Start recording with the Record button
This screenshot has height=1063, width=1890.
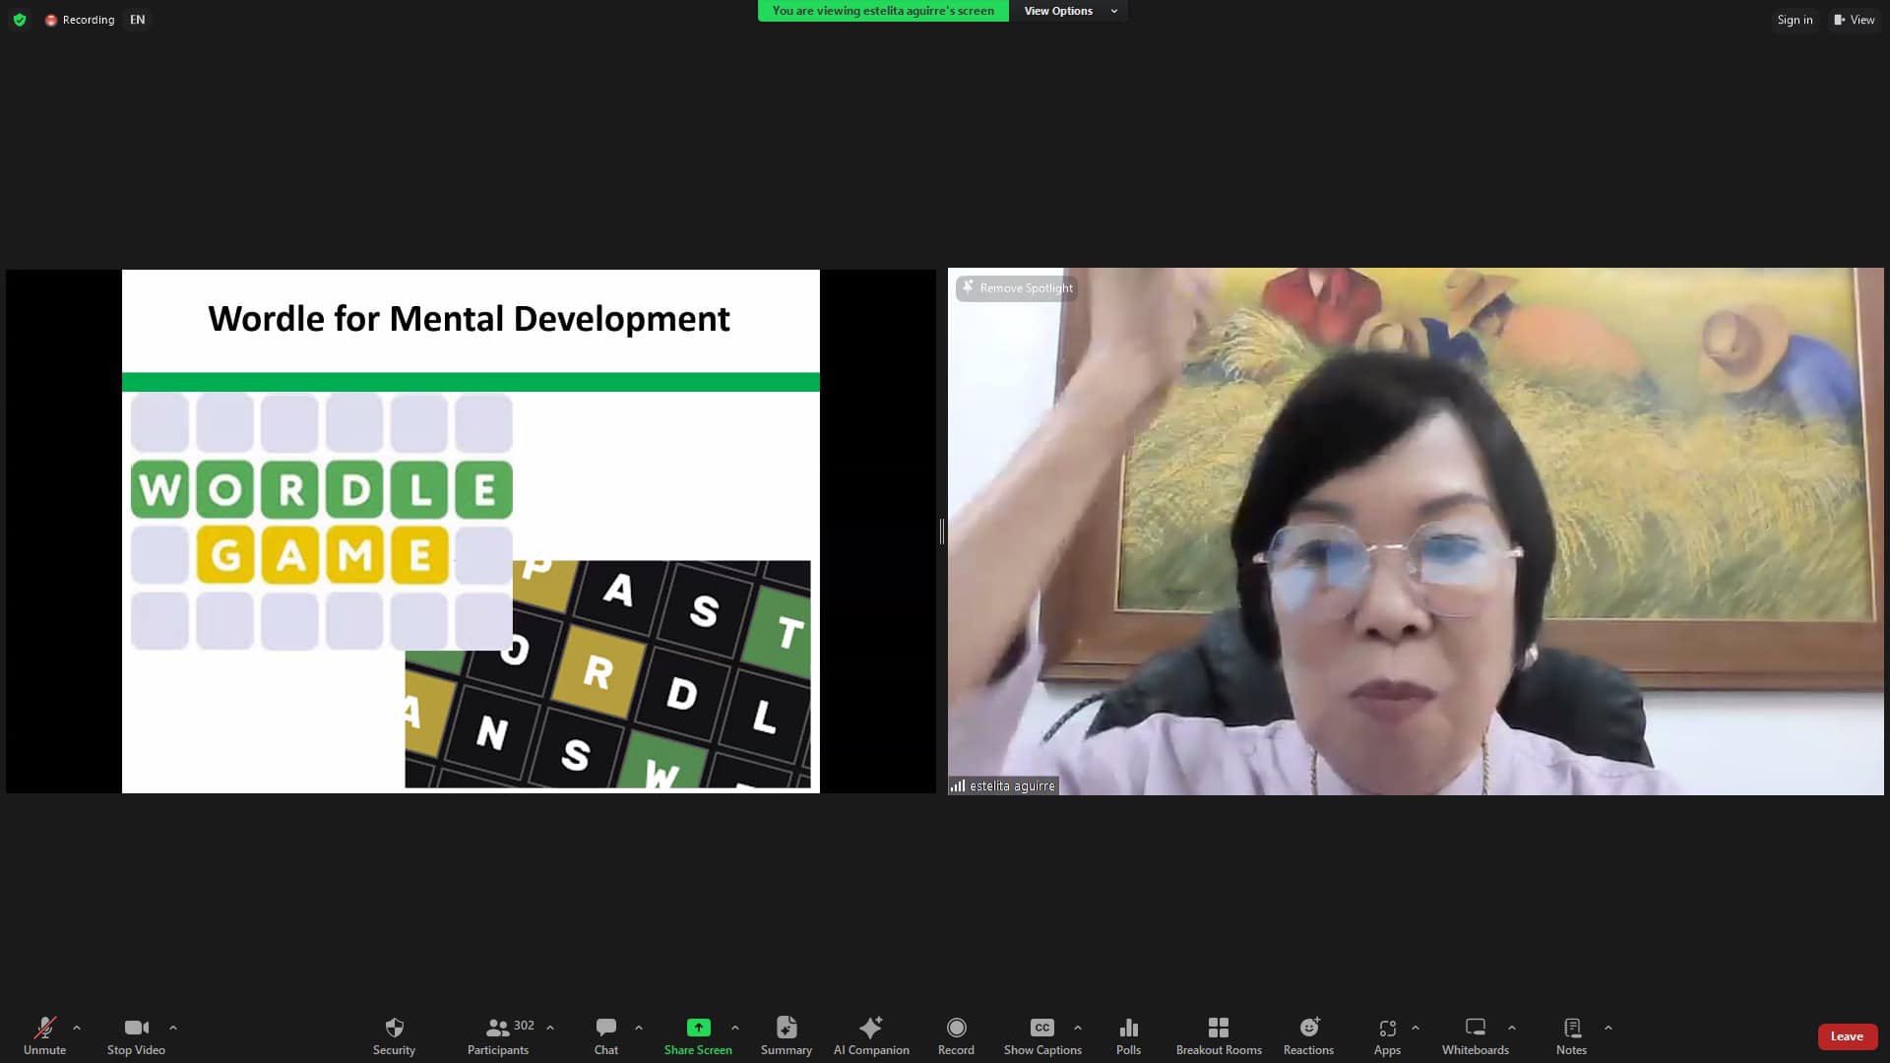pyautogui.click(x=956, y=1035)
